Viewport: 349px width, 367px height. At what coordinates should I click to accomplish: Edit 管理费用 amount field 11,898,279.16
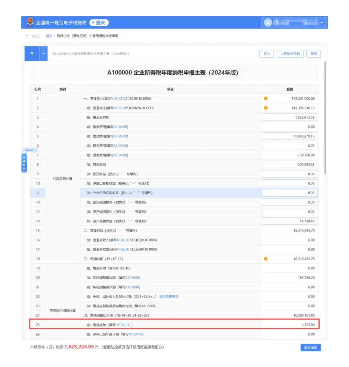pyautogui.click(x=290, y=136)
